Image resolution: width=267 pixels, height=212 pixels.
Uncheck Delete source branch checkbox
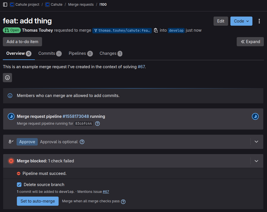pyautogui.click(x=19, y=185)
